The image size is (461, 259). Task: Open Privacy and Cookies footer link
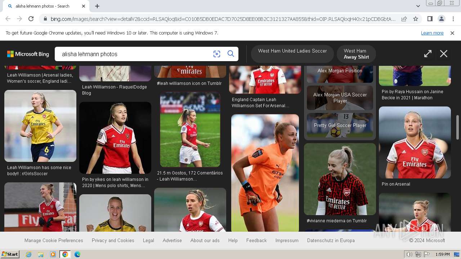(113, 240)
